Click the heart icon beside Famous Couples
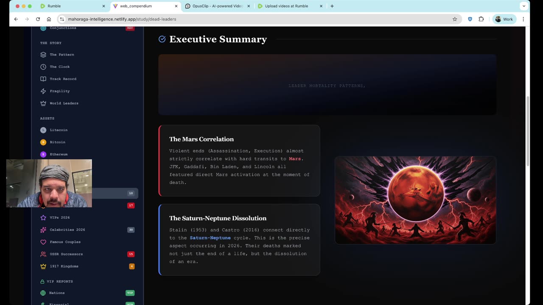 point(43,242)
